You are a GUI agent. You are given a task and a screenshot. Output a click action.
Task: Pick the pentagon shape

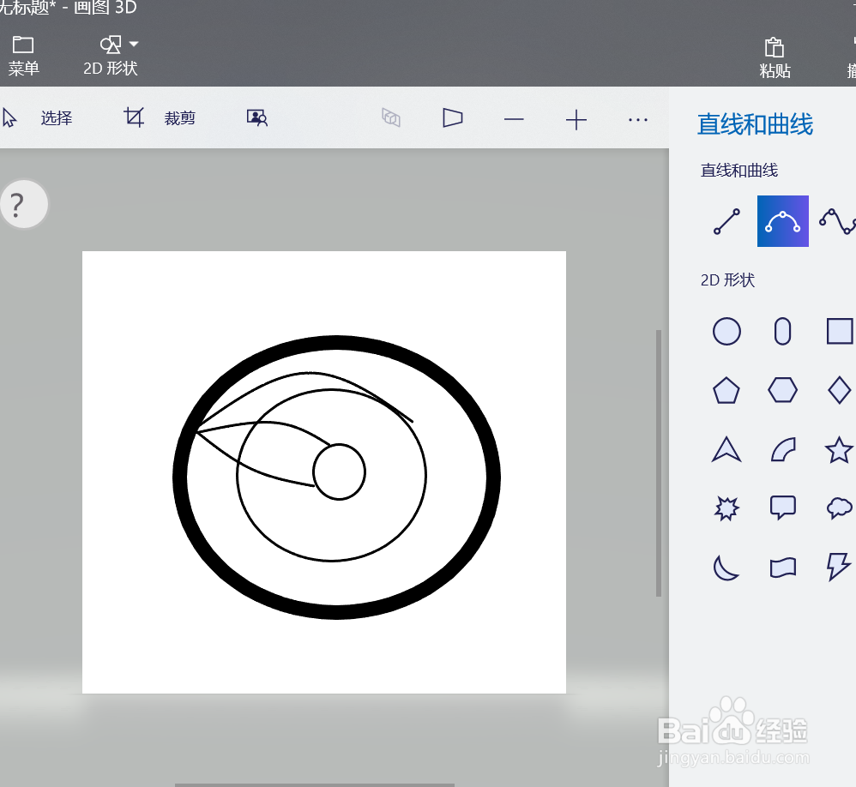pos(726,390)
